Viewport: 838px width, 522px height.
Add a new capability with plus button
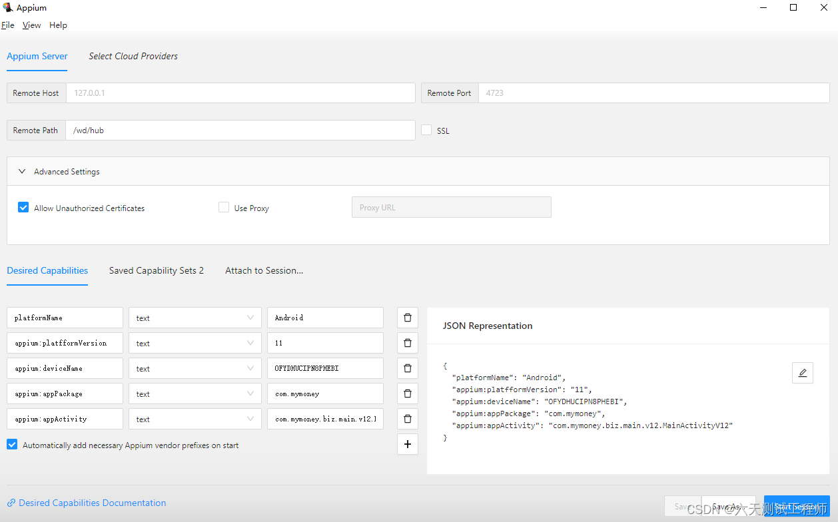408,444
